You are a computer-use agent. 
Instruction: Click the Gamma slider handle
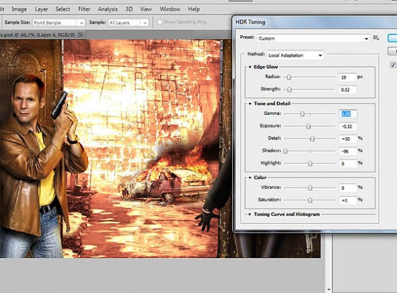pos(302,114)
